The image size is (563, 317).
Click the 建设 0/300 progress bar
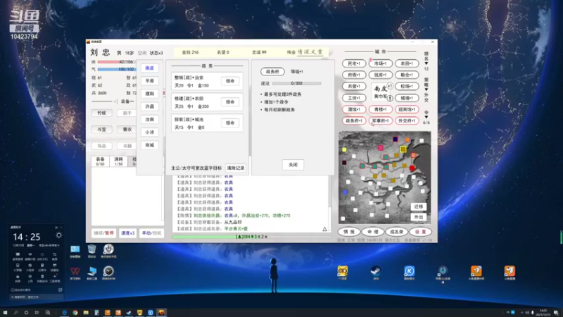(x=296, y=83)
